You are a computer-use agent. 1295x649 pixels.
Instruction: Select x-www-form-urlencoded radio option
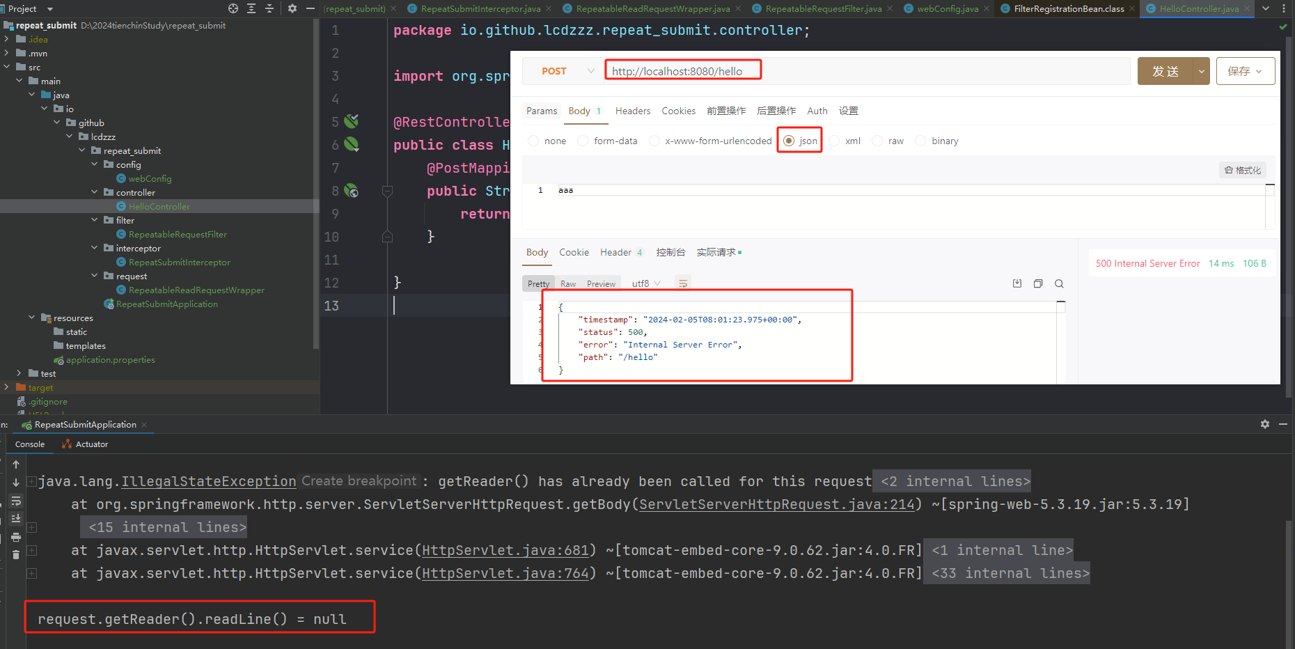(x=654, y=141)
